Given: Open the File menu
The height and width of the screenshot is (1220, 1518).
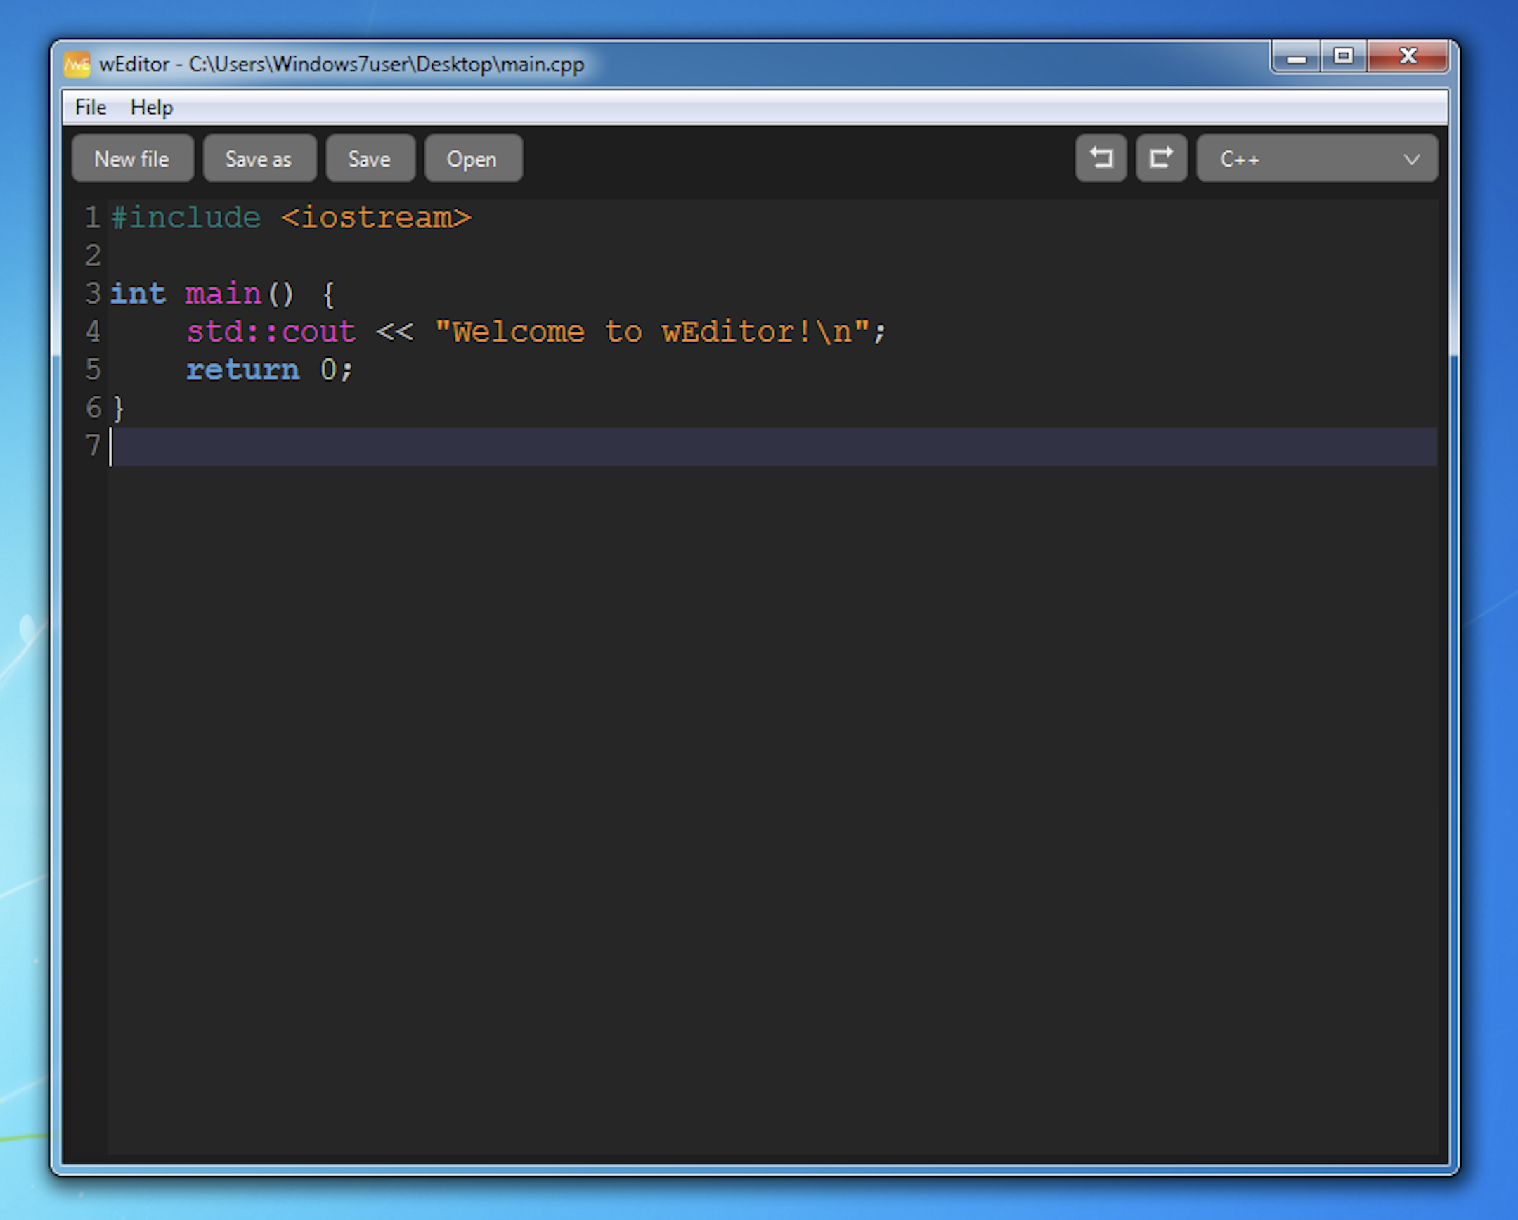Looking at the screenshot, I should click(x=90, y=107).
